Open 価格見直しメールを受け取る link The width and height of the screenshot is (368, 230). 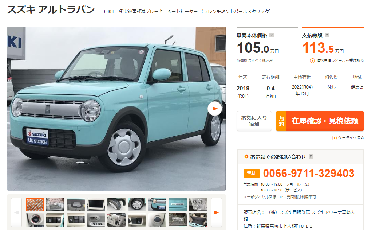340,61
